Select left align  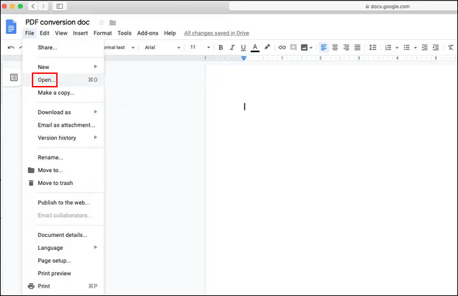tap(324, 47)
